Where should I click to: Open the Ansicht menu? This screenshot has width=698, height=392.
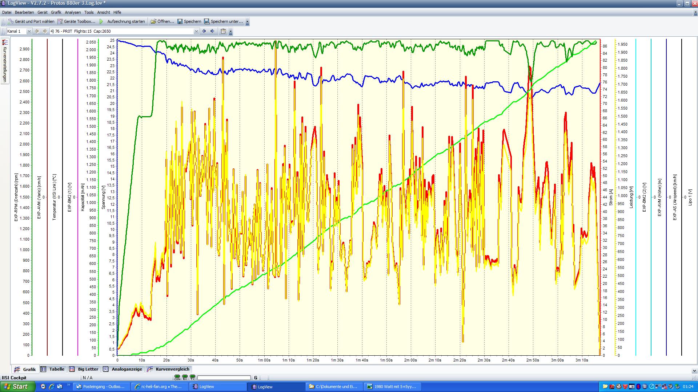pos(104,12)
